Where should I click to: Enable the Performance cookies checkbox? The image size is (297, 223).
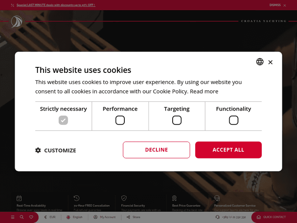point(120,120)
